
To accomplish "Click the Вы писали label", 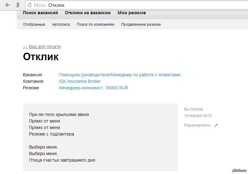I will click(x=193, y=109).
